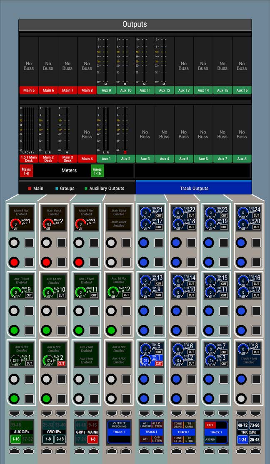
Task: Click the lower blue knob in the TRK 17 strip
Action: point(144,262)
